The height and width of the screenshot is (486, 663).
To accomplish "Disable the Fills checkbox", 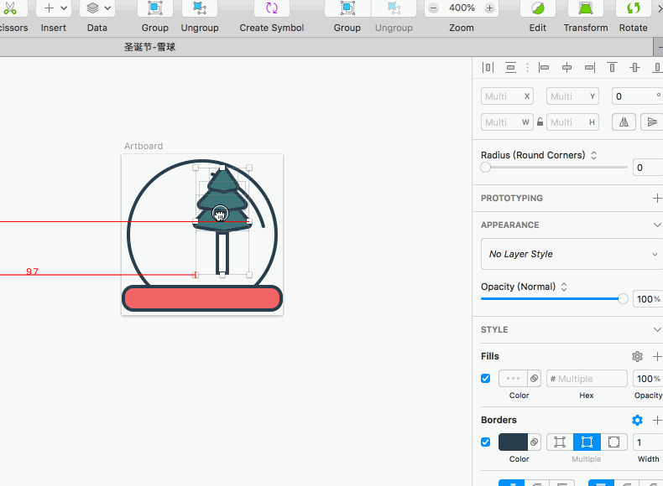I will click(485, 379).
